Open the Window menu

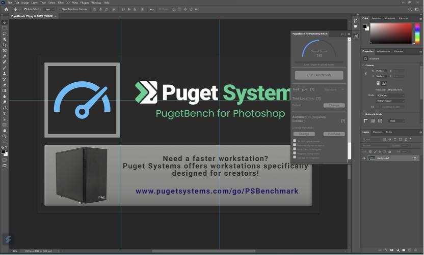coord(96,3)
